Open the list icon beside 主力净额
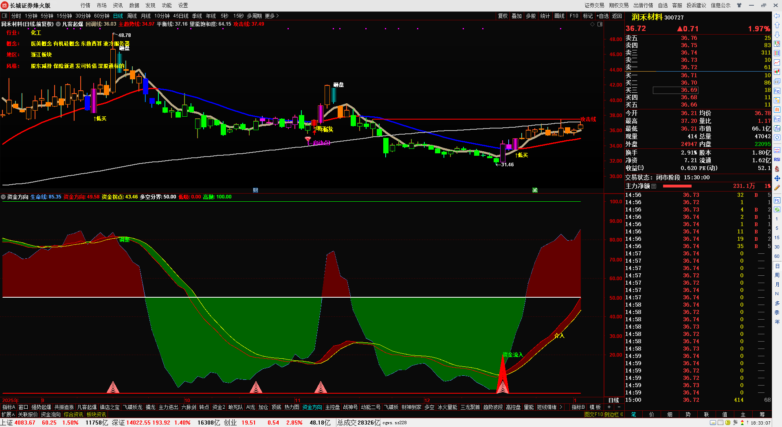This screenshot has height=427, width=782. point(654,186)
